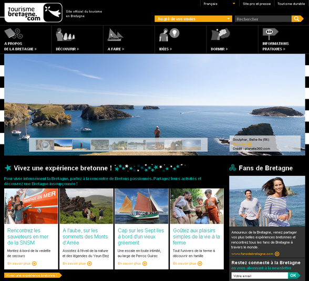
Task: Click the Monts d'Arrée hikers photo
Action: (x=86, y=206)
